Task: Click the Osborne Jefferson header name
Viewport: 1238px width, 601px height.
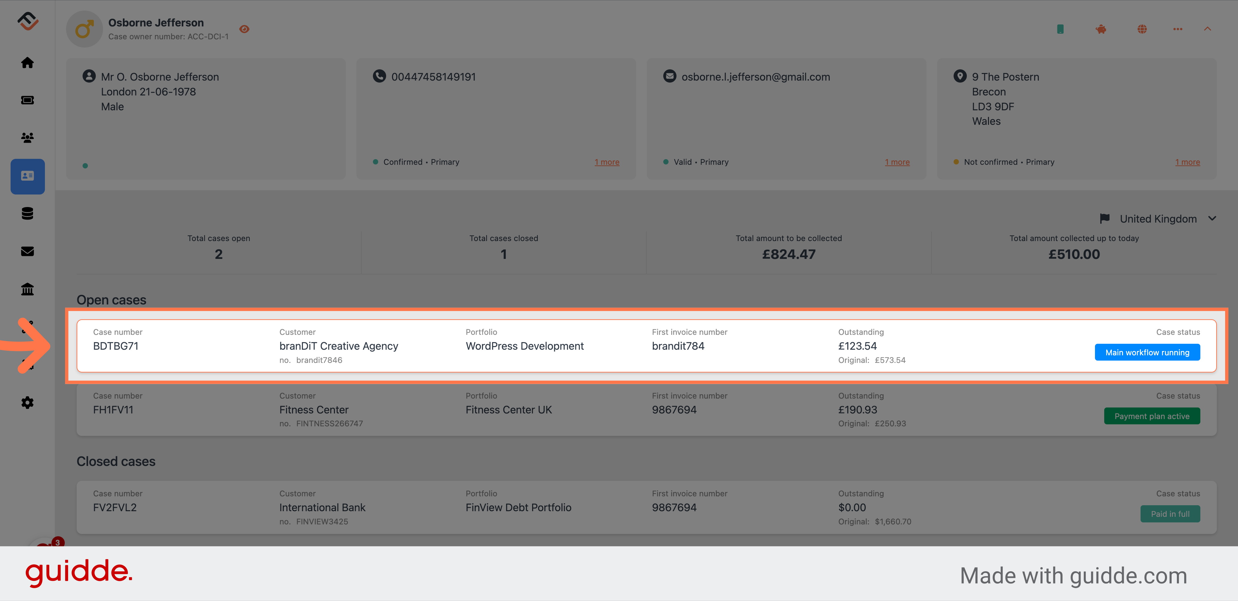Action: point(156,22)
